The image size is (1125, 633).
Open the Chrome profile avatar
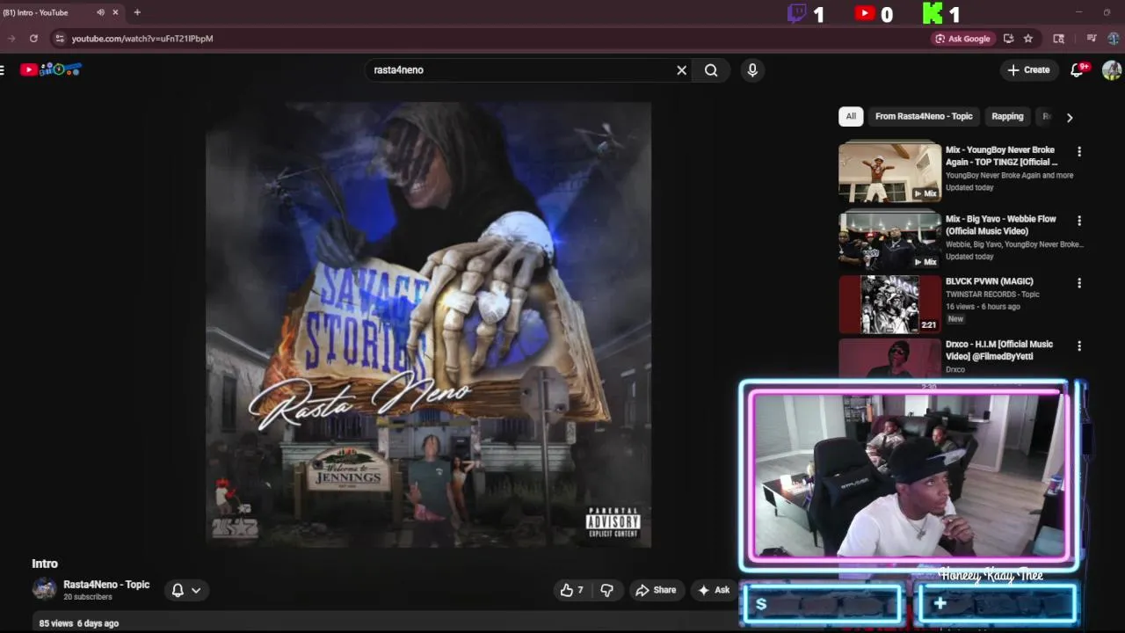coord(1114,39)
